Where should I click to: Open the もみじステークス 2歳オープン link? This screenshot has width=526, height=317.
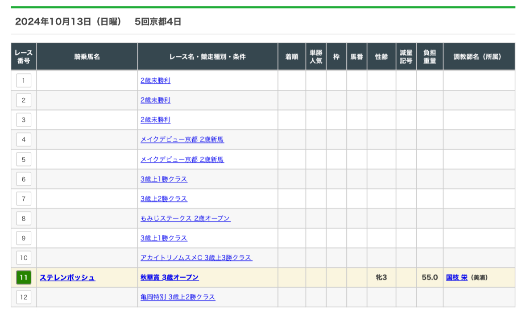[x=185, y=218]
